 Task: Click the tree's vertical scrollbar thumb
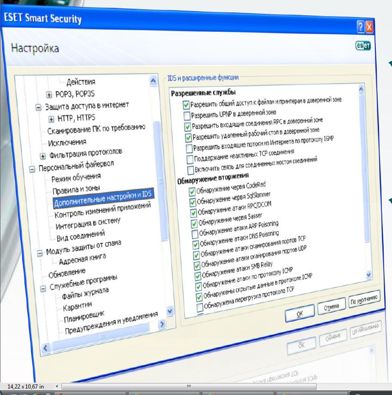coord(160,181)
